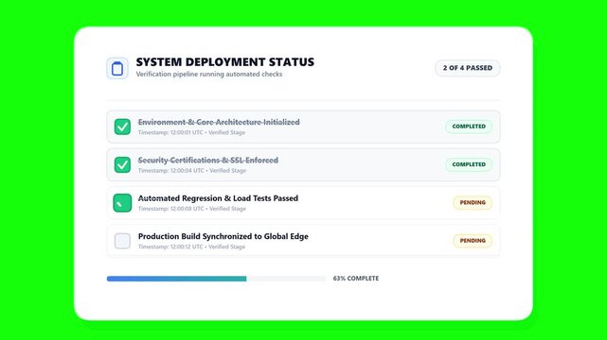Click COMPLETED badge on Security Certifications row
The height and width of the screenshot is (340, 607).
469,164
